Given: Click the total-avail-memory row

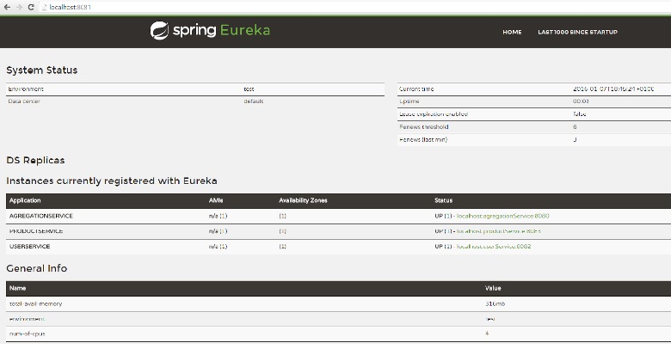Looking at the screenshot, I should 35,303.
